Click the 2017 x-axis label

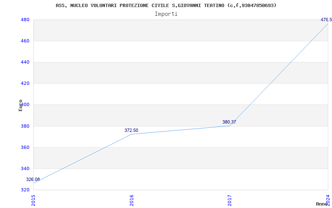(230, 201)
